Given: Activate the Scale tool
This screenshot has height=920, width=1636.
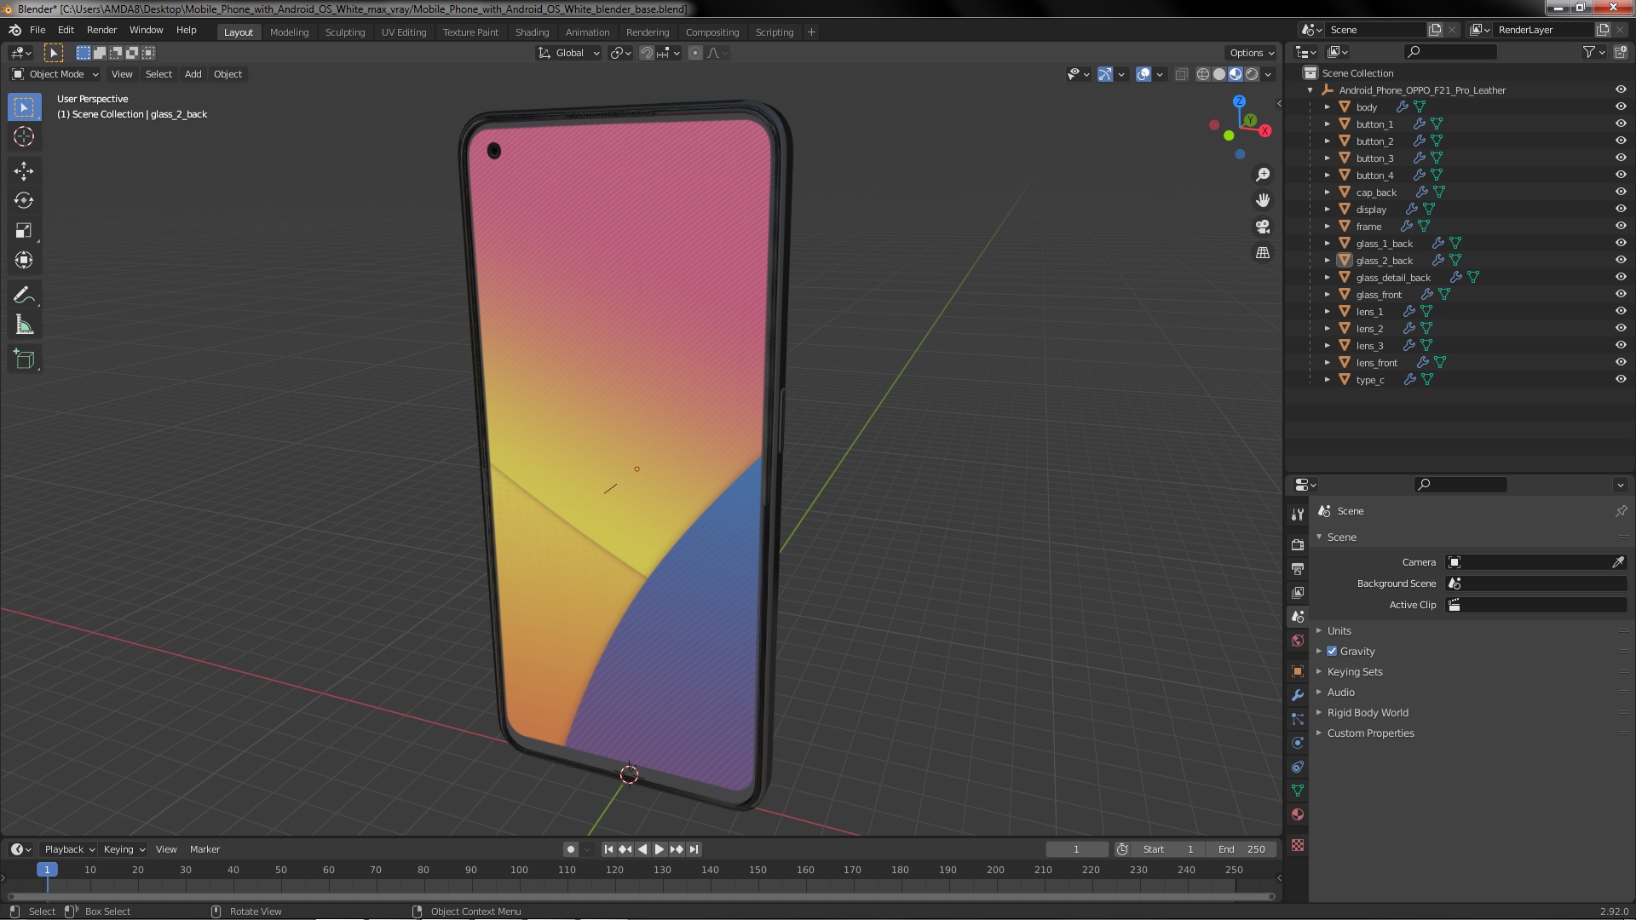Looking at the screenshot, I should pyautogui.click(x=24, y=230).
